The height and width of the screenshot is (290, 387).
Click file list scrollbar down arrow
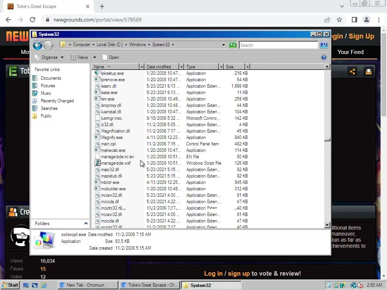(x=327, y=225)
